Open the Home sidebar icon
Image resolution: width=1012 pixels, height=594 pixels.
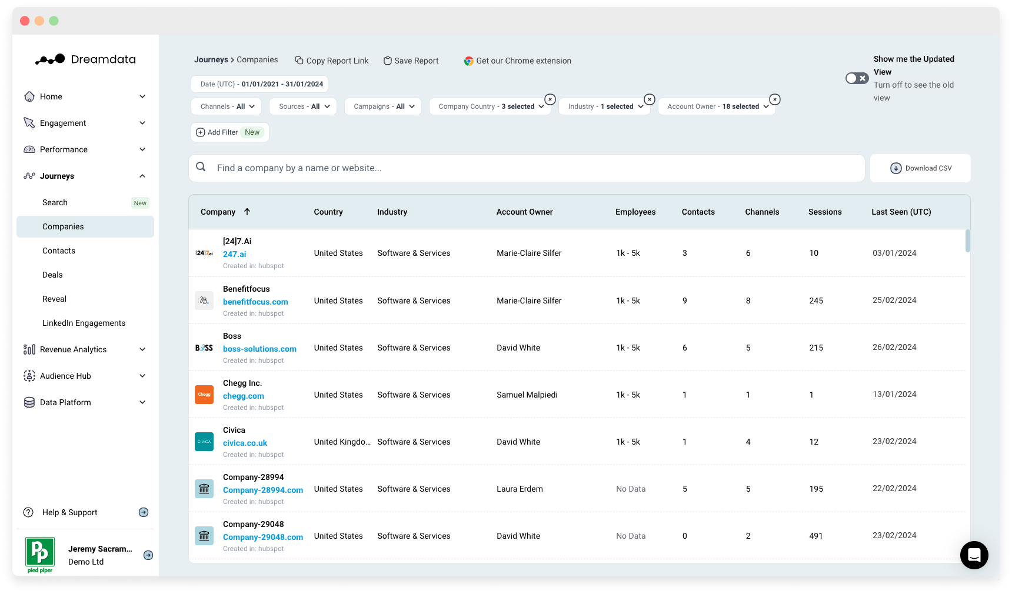click(x=29, y=96)
